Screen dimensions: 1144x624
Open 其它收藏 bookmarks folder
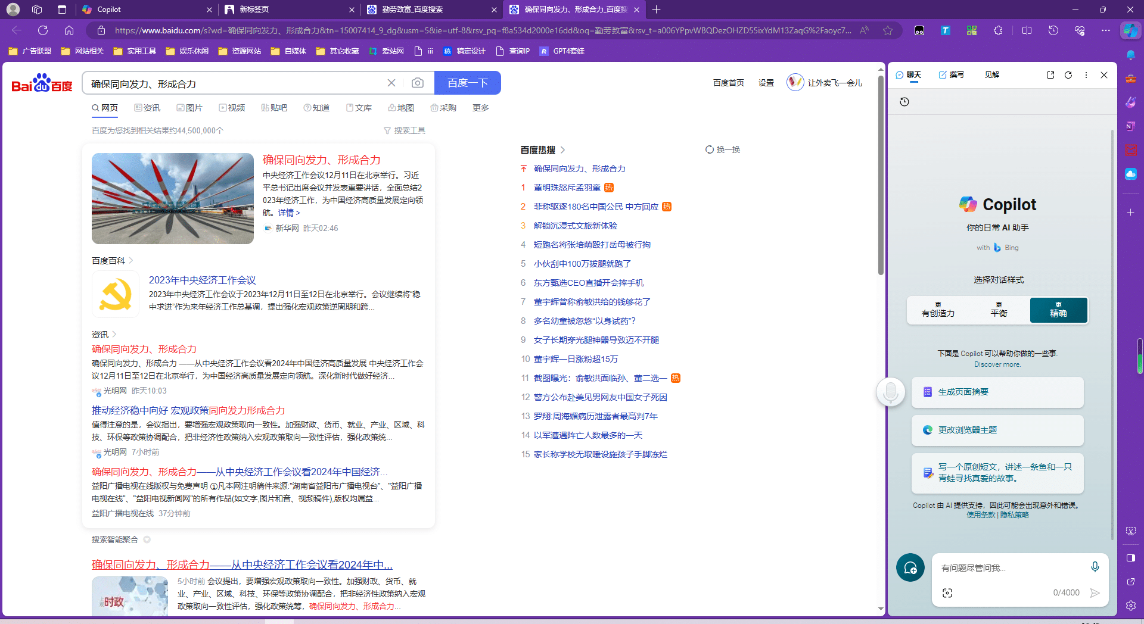[x=338, y=51]
